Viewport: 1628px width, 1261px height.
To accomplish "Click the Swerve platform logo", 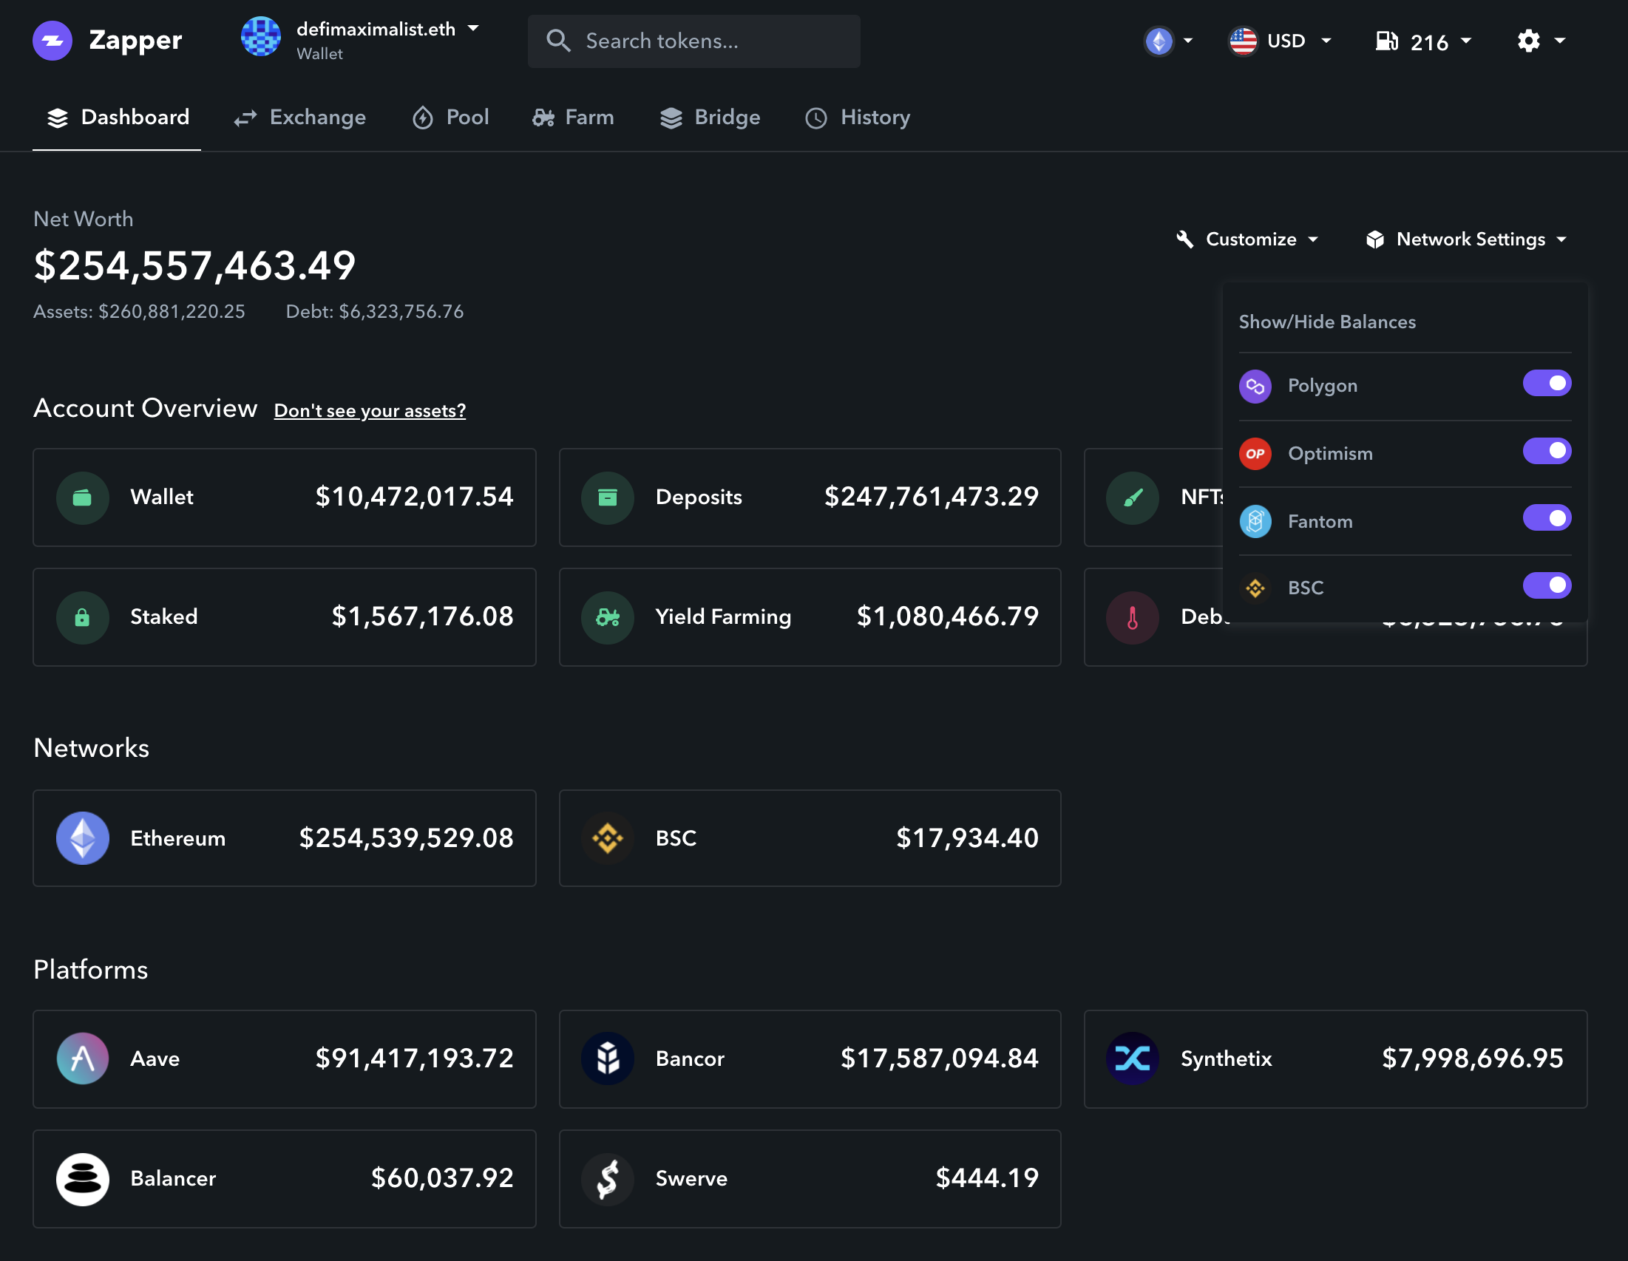I will pyautogui.click(x=608, y=1179).
